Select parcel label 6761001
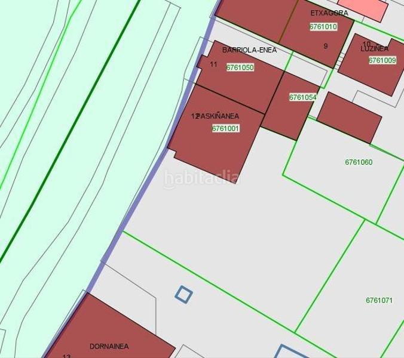Viewport: 404px width, 358px height. [225, 128]
